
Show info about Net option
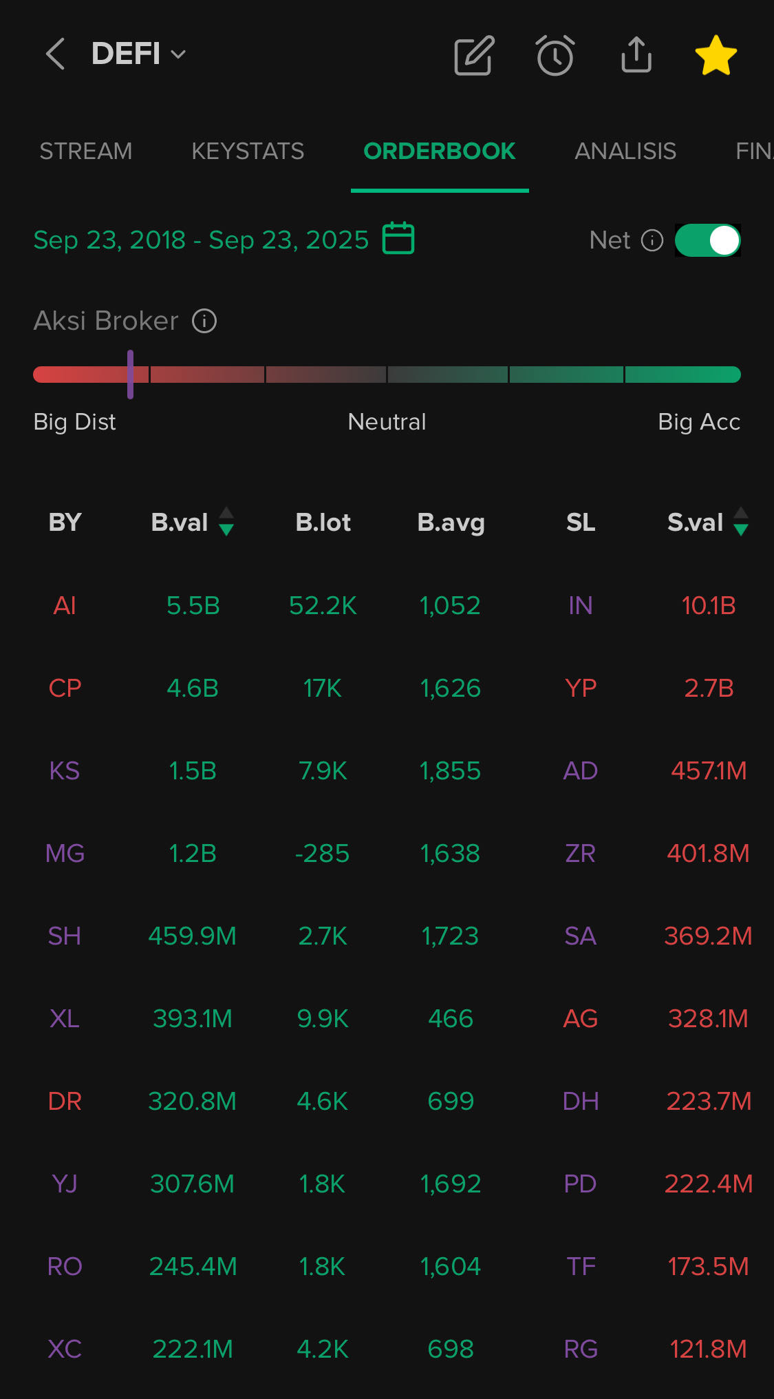[x=652, y=240]
